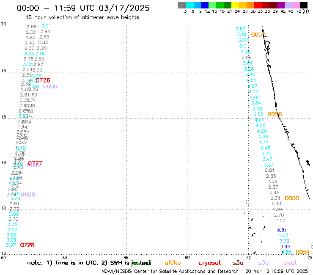Screen dimensions: 313x275
Task: Click the gray wave height value 1.80
Action: [30, 38]
